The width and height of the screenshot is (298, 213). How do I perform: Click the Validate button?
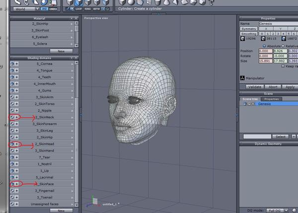point(255,86)
